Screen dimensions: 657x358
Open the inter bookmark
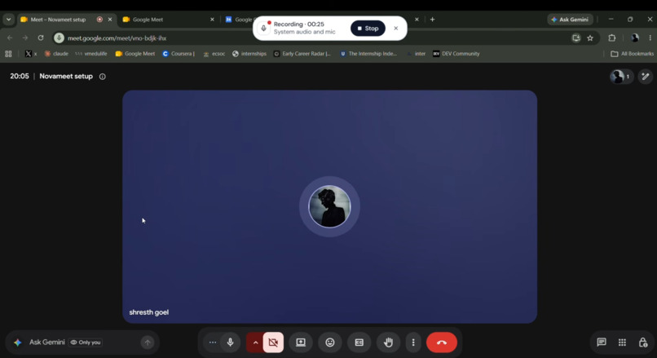(x=416, y=54)
